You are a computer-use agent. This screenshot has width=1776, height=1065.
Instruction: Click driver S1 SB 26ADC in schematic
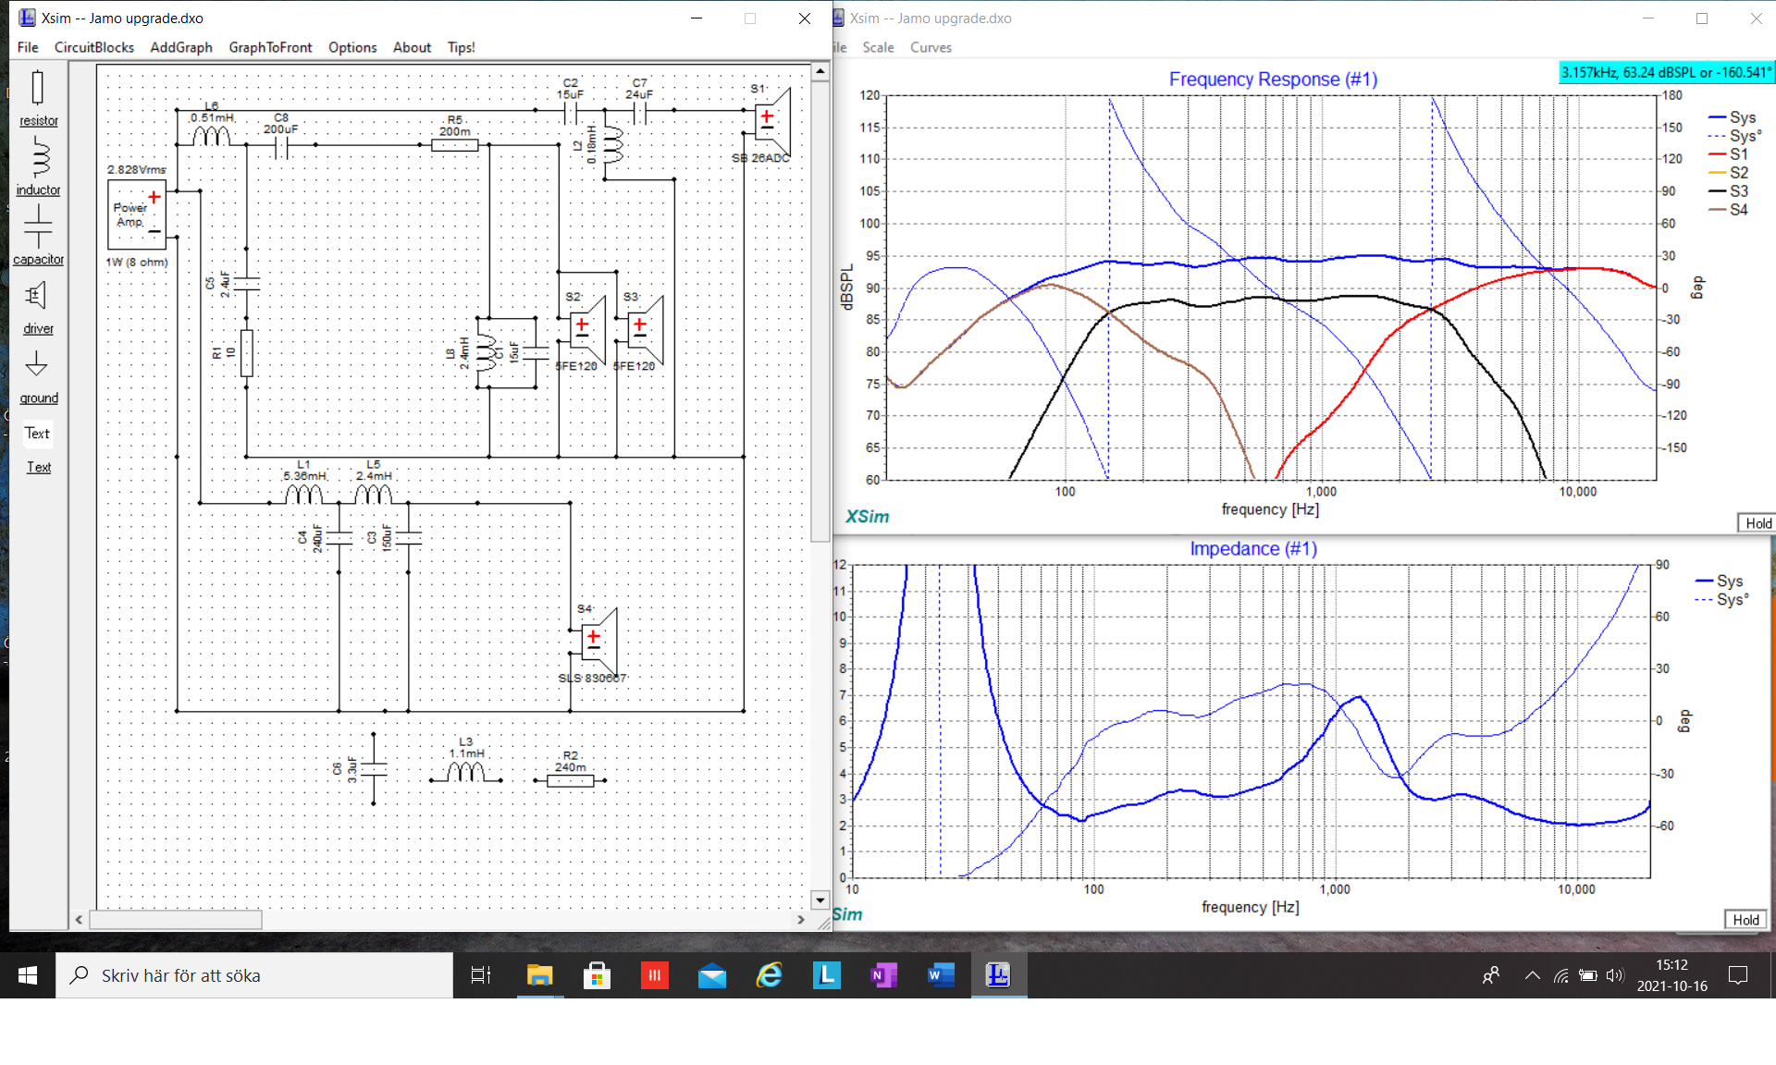[x=772, y=121]
